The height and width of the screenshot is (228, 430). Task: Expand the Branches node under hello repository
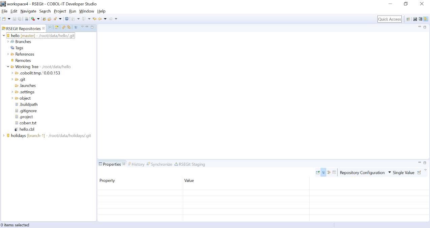tap(8, 41)
